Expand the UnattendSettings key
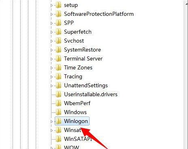 51,86
